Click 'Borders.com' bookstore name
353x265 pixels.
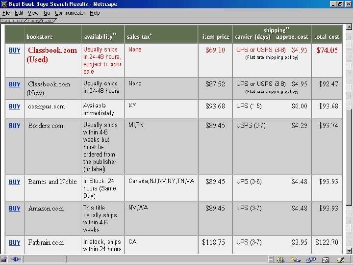pyautogui.click(x=46, y=126)
